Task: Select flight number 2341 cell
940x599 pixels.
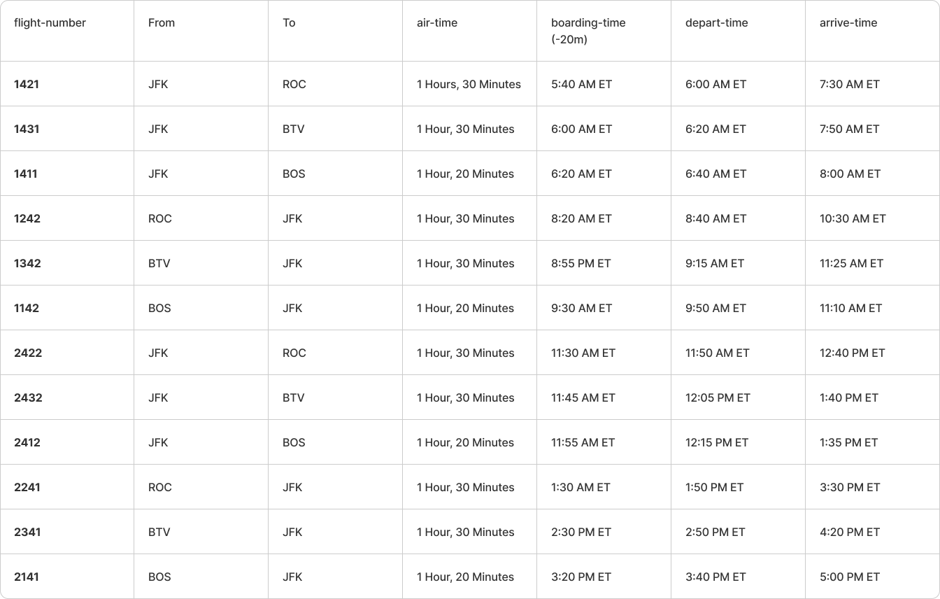Action: 27,533
